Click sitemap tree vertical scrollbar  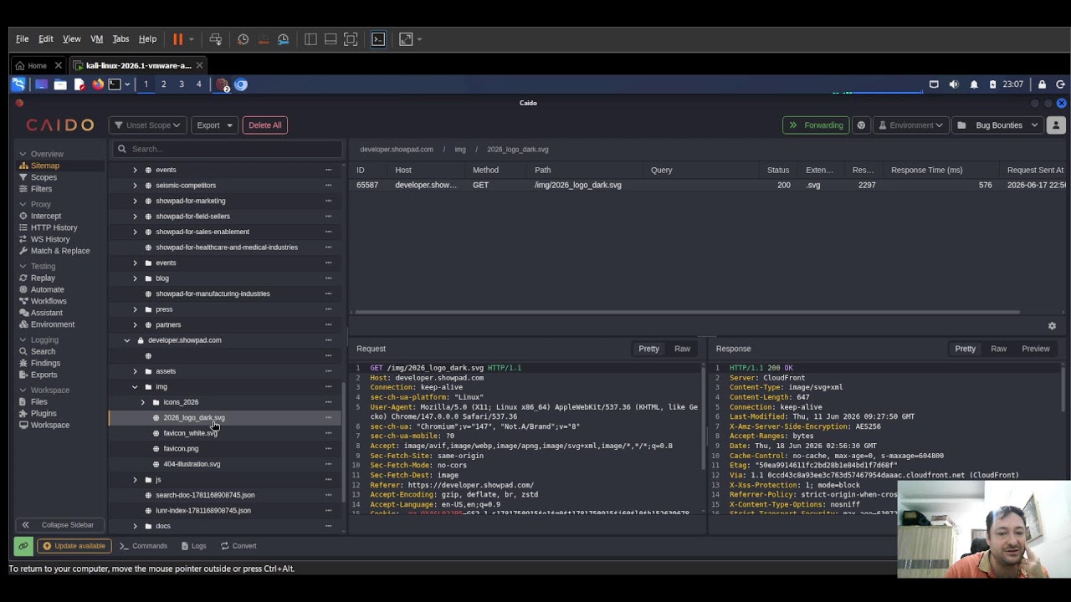coord(343,443)
